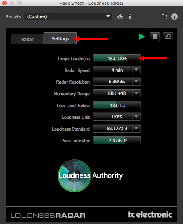Show effect info via the i icon
This screenshot has height=224, width=183.
coord(174,17)
